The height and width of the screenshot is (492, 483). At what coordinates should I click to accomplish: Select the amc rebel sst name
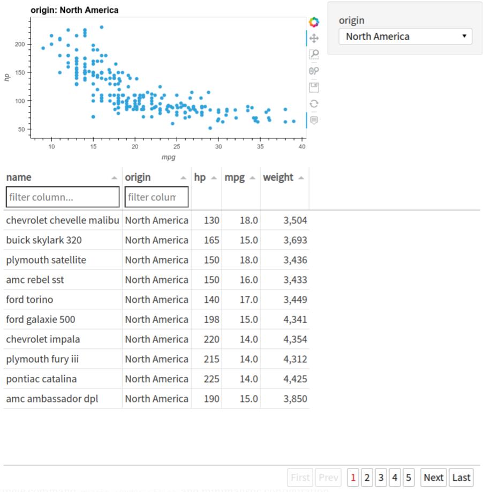tap(35, 280)
